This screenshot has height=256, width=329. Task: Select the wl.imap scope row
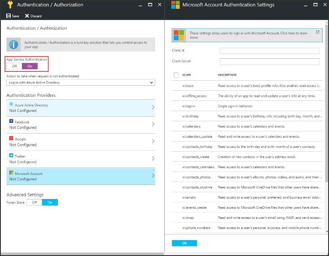(247, 218)
